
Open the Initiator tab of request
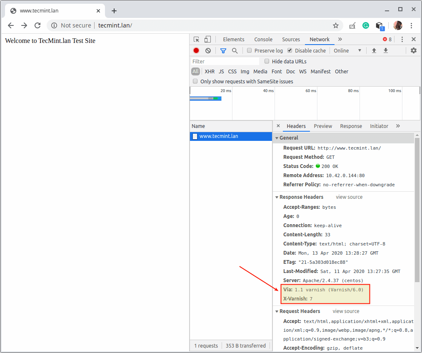pyautogui.click(x=379, y=126)
